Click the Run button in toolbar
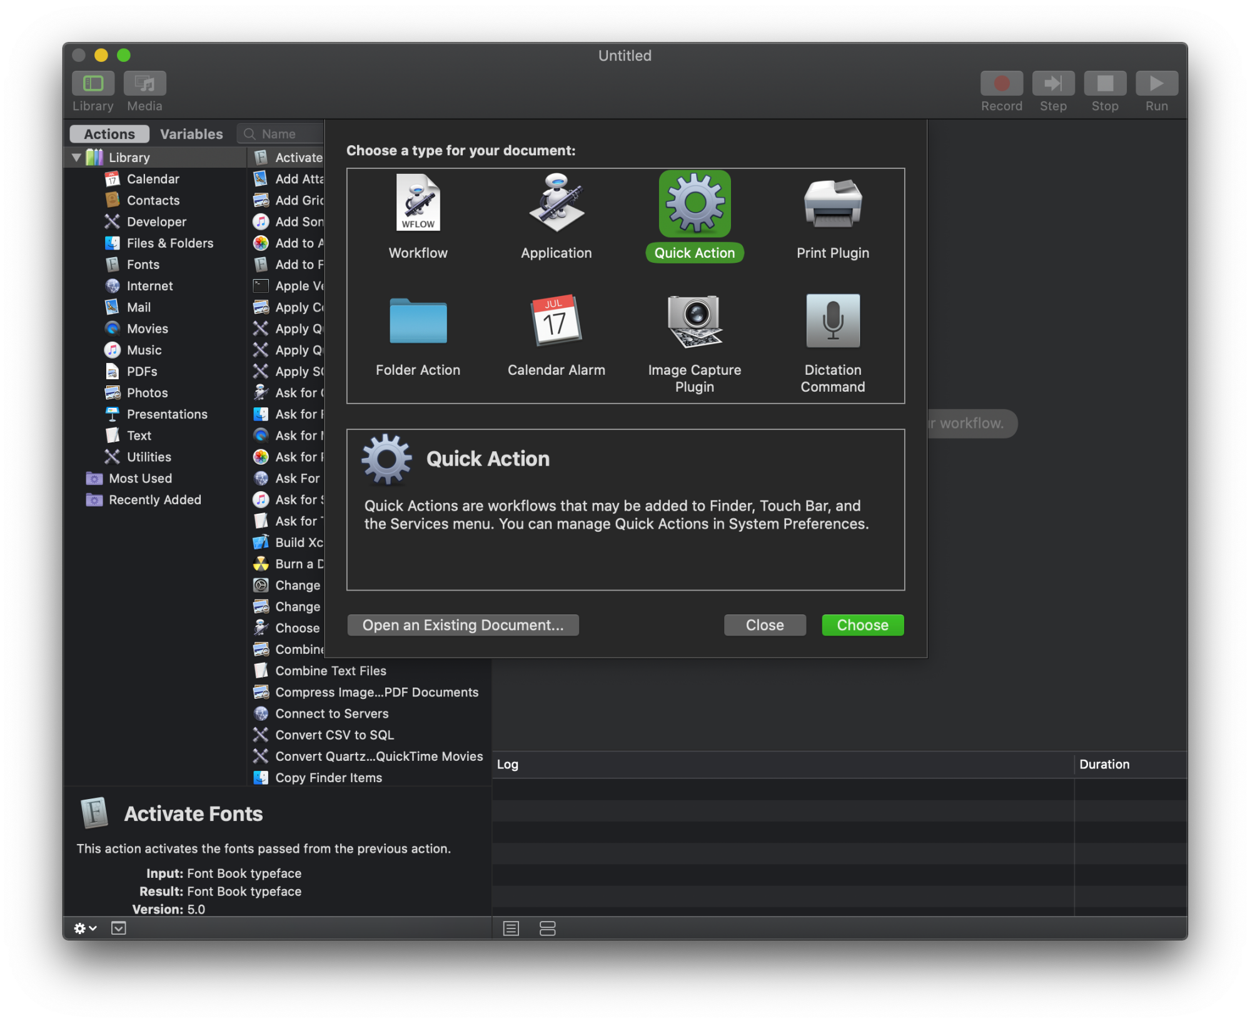The height and width of the screenshot is (1023, 1250). tap(1156, 83)
